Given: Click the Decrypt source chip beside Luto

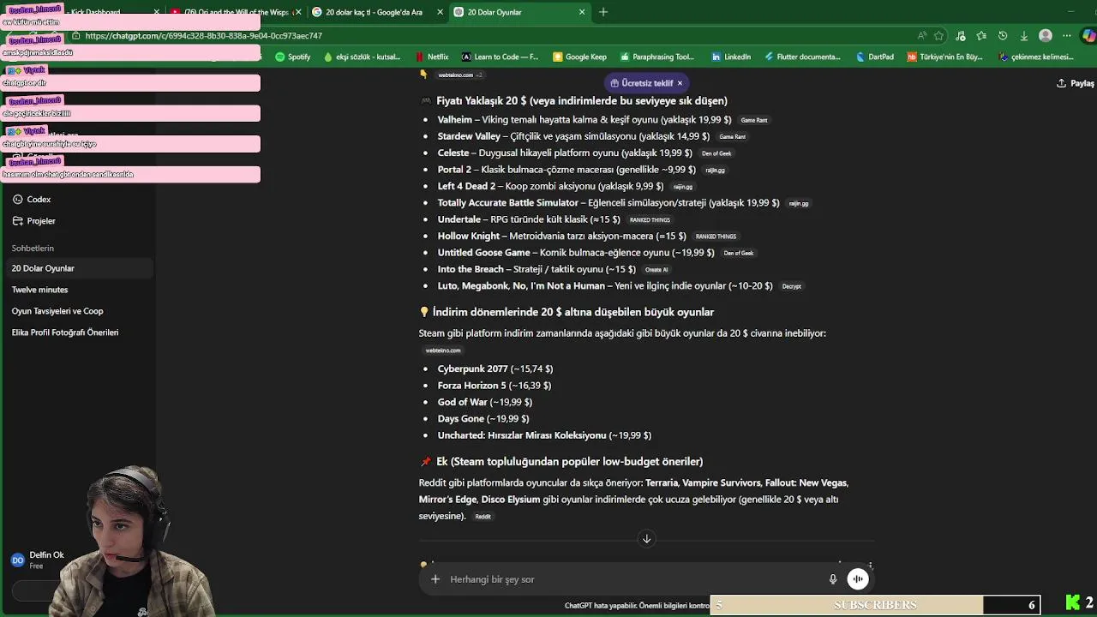Looking at the screenshot, I should pos(792,286).
